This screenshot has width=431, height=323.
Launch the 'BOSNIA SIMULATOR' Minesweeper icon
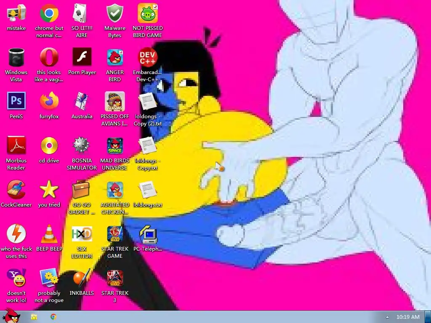82,146
